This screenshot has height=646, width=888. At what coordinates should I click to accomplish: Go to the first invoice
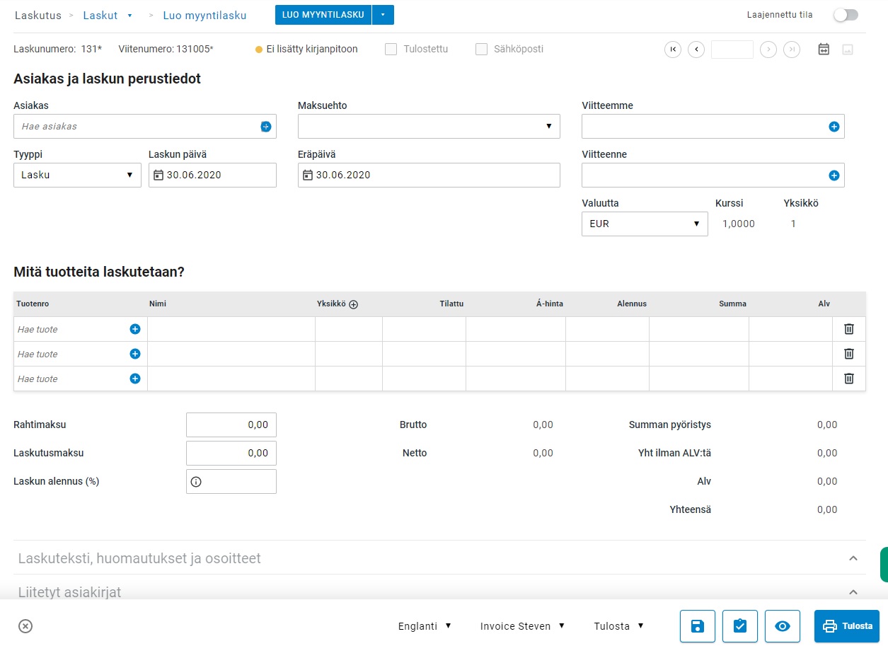673,50
